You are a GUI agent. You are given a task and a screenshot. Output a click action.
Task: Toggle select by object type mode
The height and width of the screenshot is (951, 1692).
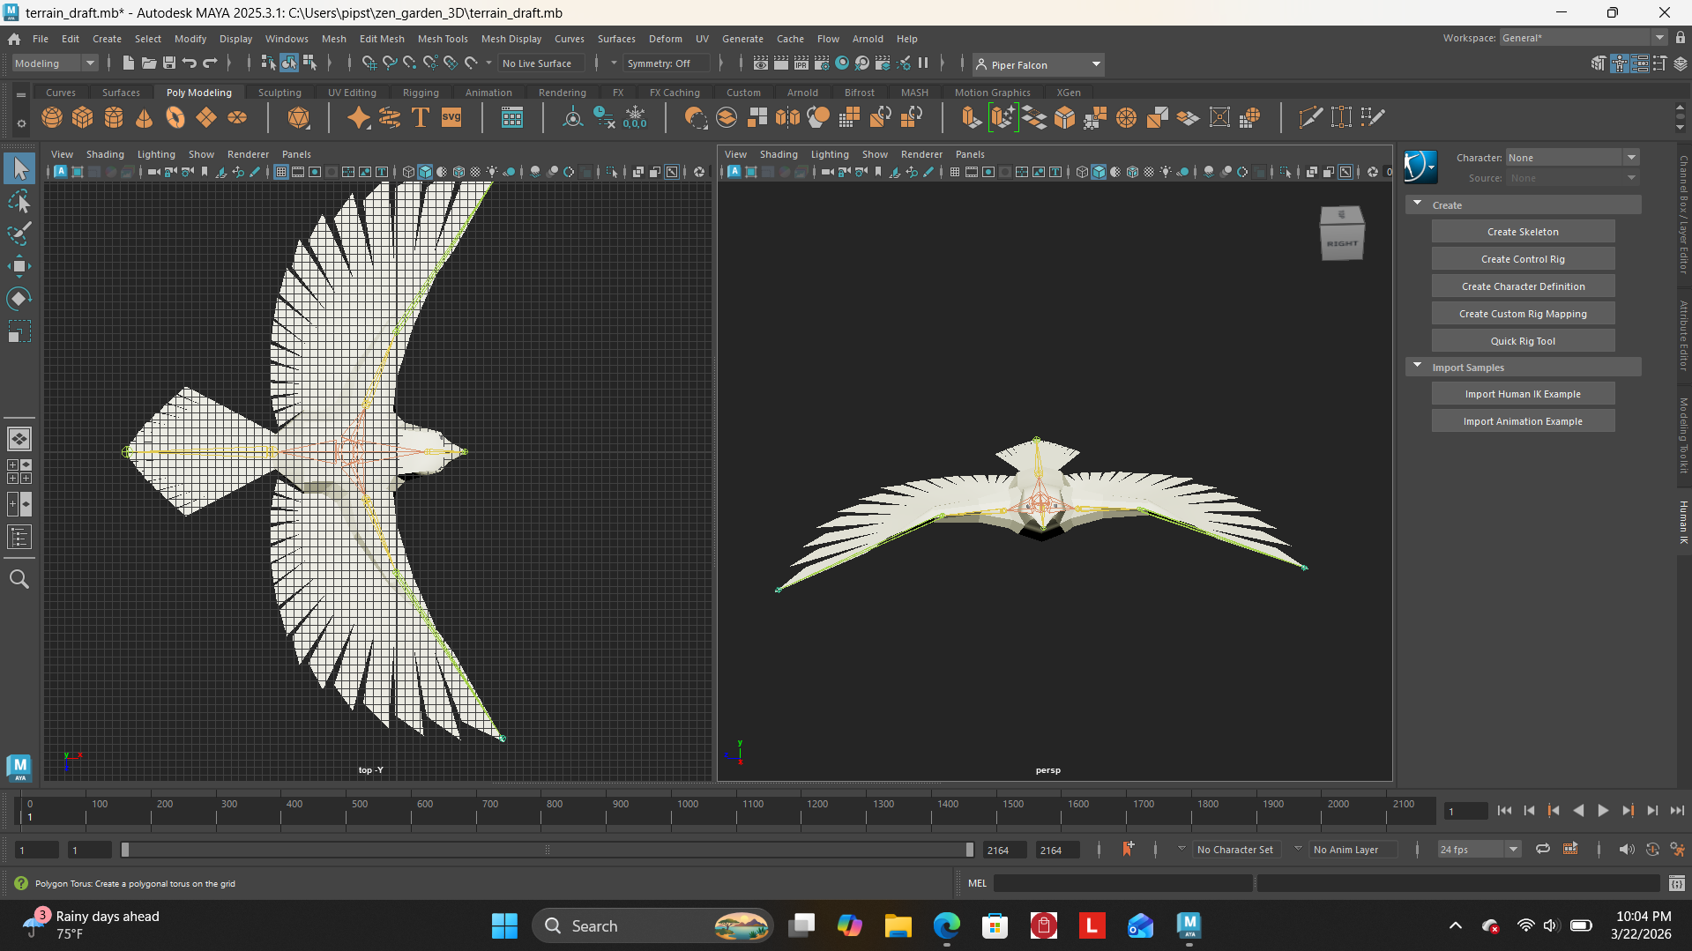[289, 63]
